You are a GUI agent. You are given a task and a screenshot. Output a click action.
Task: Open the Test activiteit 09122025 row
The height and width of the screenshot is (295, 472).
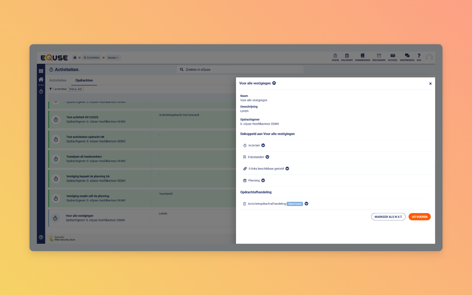click(x=142, y=119)
